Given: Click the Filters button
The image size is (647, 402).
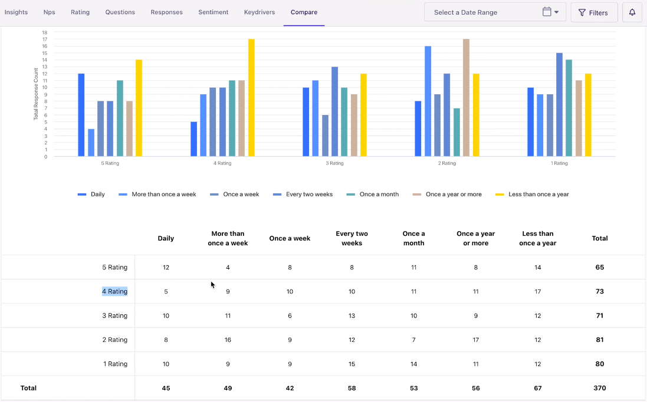Looking at the screenshot, I should 594,12.
